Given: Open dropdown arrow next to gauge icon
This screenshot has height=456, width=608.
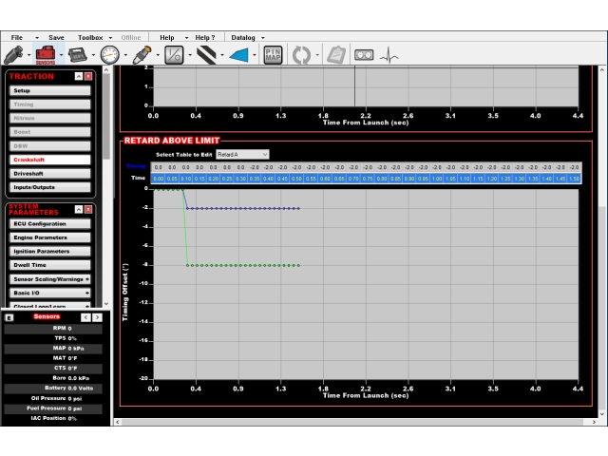Looking at the screenshot, I should (x=125, y=55).
